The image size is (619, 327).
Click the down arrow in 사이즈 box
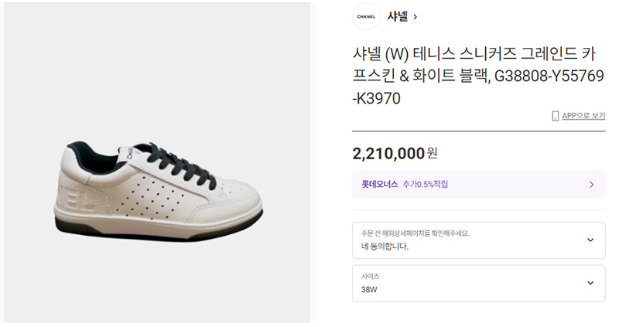point(590,283)
